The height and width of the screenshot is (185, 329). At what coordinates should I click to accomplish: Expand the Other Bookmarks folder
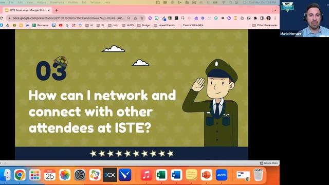coord(265,25)
